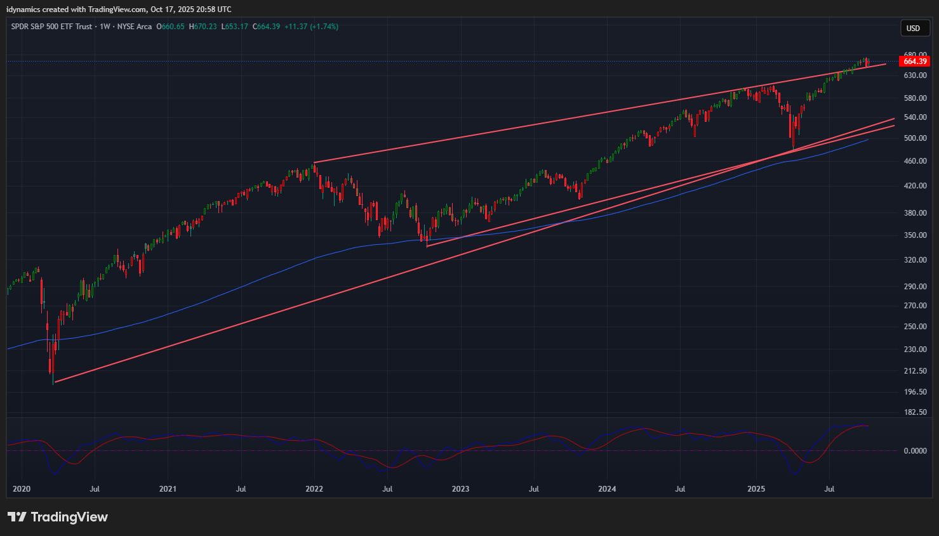Click the 182.50 level on price axis
This screenshot has width=939, height=536.
[x=915, y=412]
